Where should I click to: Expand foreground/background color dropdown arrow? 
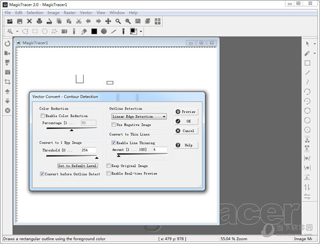tap(141, 31)
